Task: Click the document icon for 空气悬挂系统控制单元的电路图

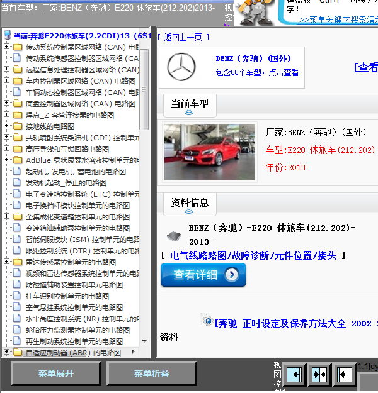Action: point(17,307)
